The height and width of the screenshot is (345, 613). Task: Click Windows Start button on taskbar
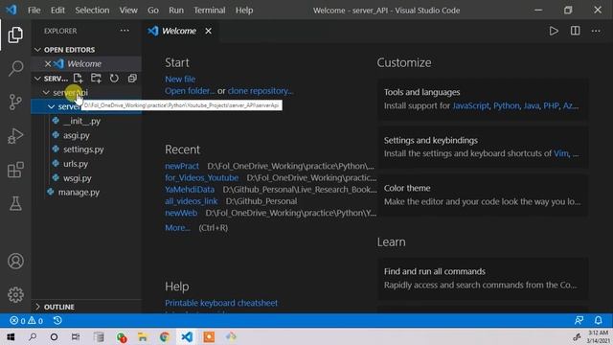tap(11, 336)
